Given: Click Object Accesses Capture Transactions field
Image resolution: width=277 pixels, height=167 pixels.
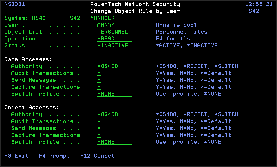Looking at the screenshot, I should [x=99, y=135].
